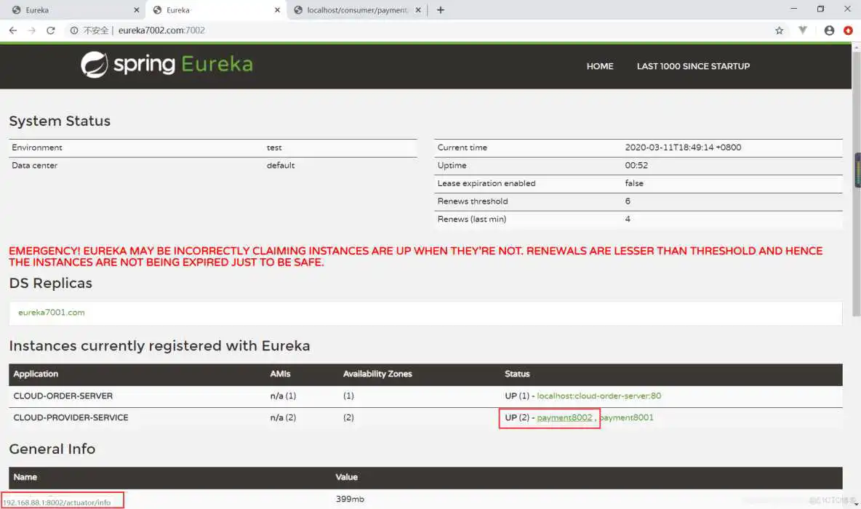Click the Uptime value 00:52
The width and height of the screenshot is (861, 509).
[x=636, y=165]
